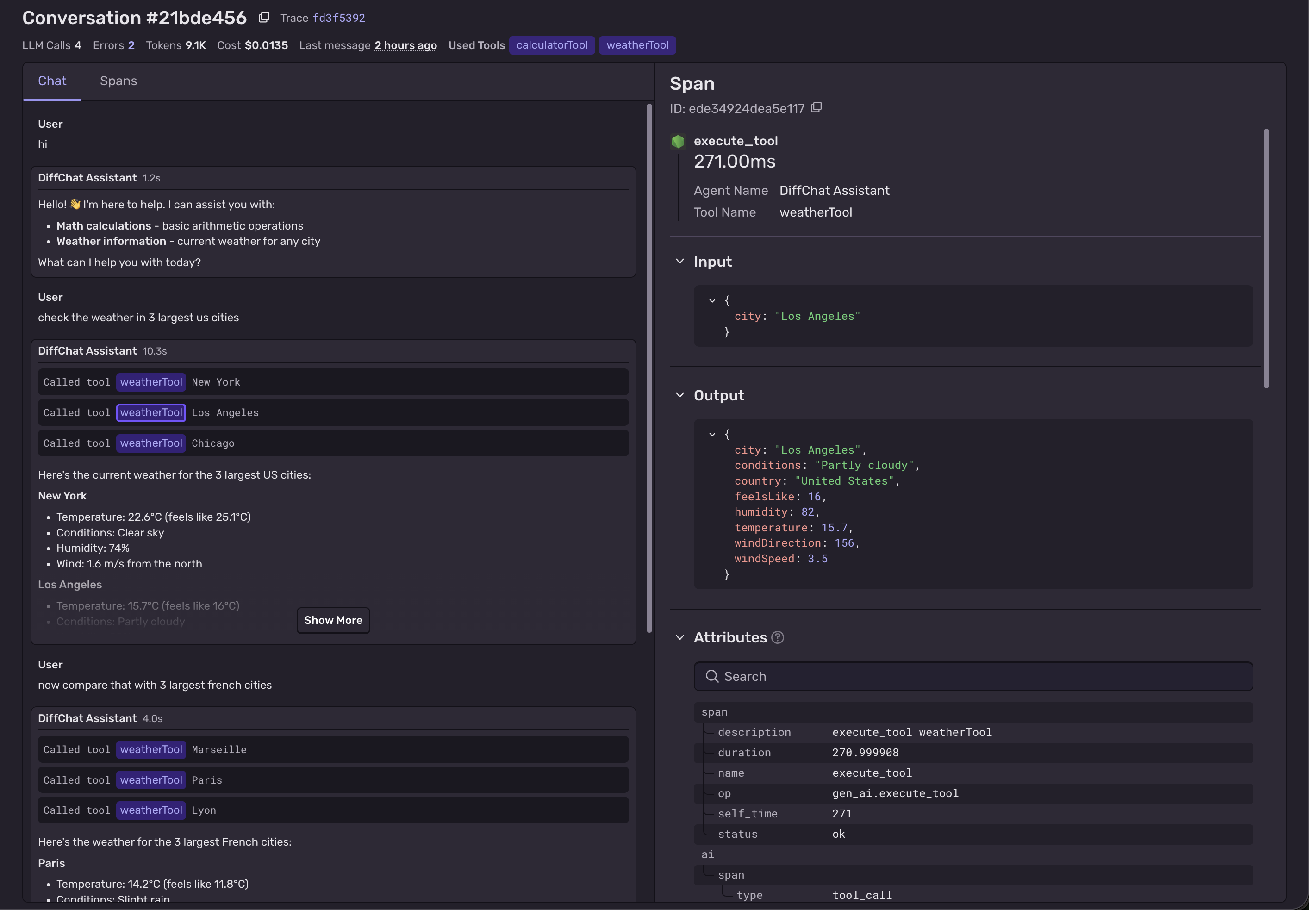The height and width of the screenshot is (910, 1309).
Task: Copy the span ID ede34924dea5e117
Action: (x=817, y=107)
